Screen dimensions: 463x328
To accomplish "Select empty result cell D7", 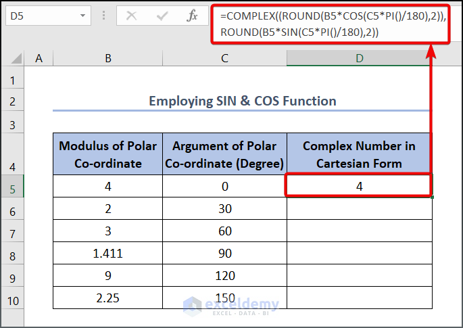I will [360, 231].
